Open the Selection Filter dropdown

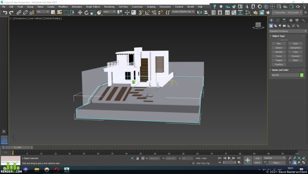(43, 12)
